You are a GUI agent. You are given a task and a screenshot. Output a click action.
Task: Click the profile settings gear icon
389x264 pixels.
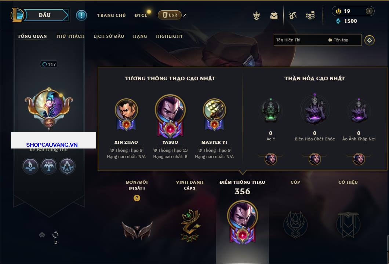[370, 40]
